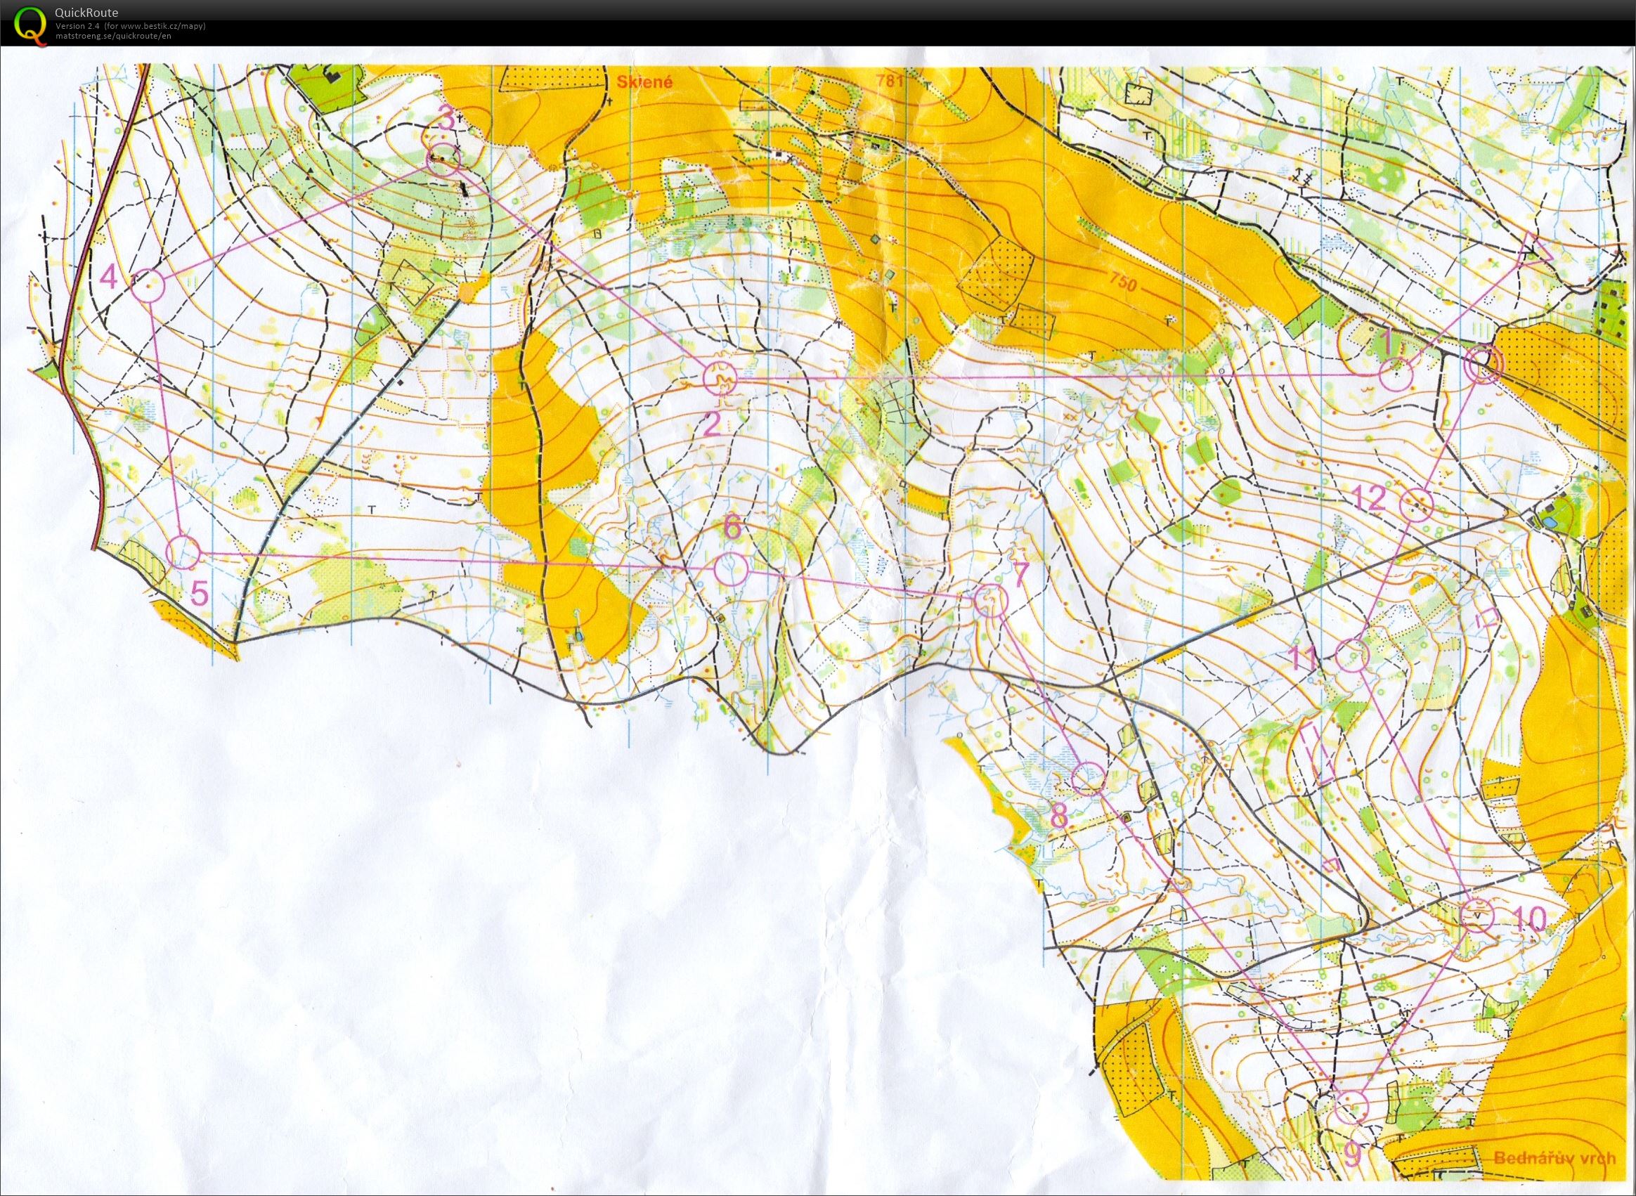Select control circle number 1
This screenshot has height=1196, width=1636.
1396,375
